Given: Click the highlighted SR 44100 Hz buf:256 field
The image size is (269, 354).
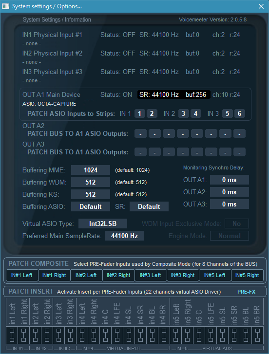Looking at the screenshot, I should tap(174, 94).
